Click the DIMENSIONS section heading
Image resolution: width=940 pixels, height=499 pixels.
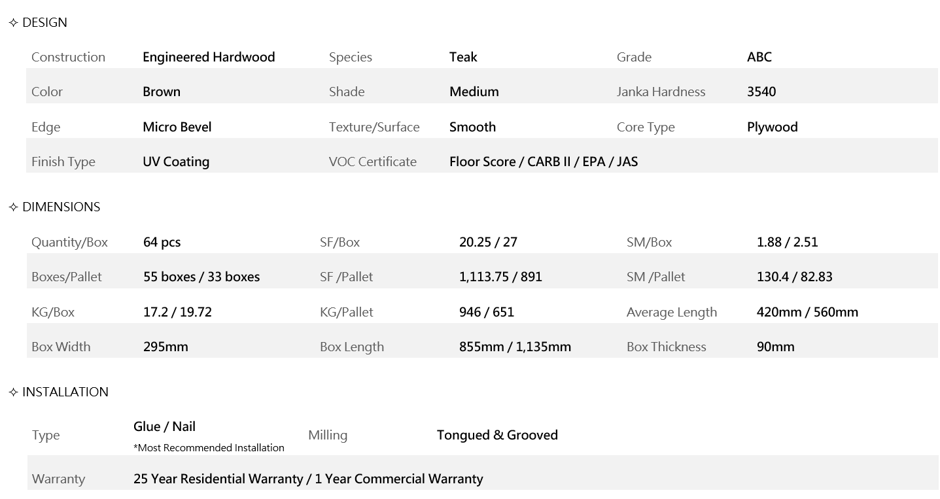click(x=61, y=207)
